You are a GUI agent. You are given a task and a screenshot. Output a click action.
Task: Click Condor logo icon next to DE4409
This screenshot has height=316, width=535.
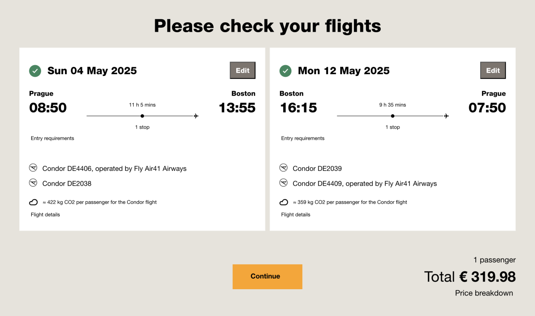pyautogui.click(x=284, y=183)
